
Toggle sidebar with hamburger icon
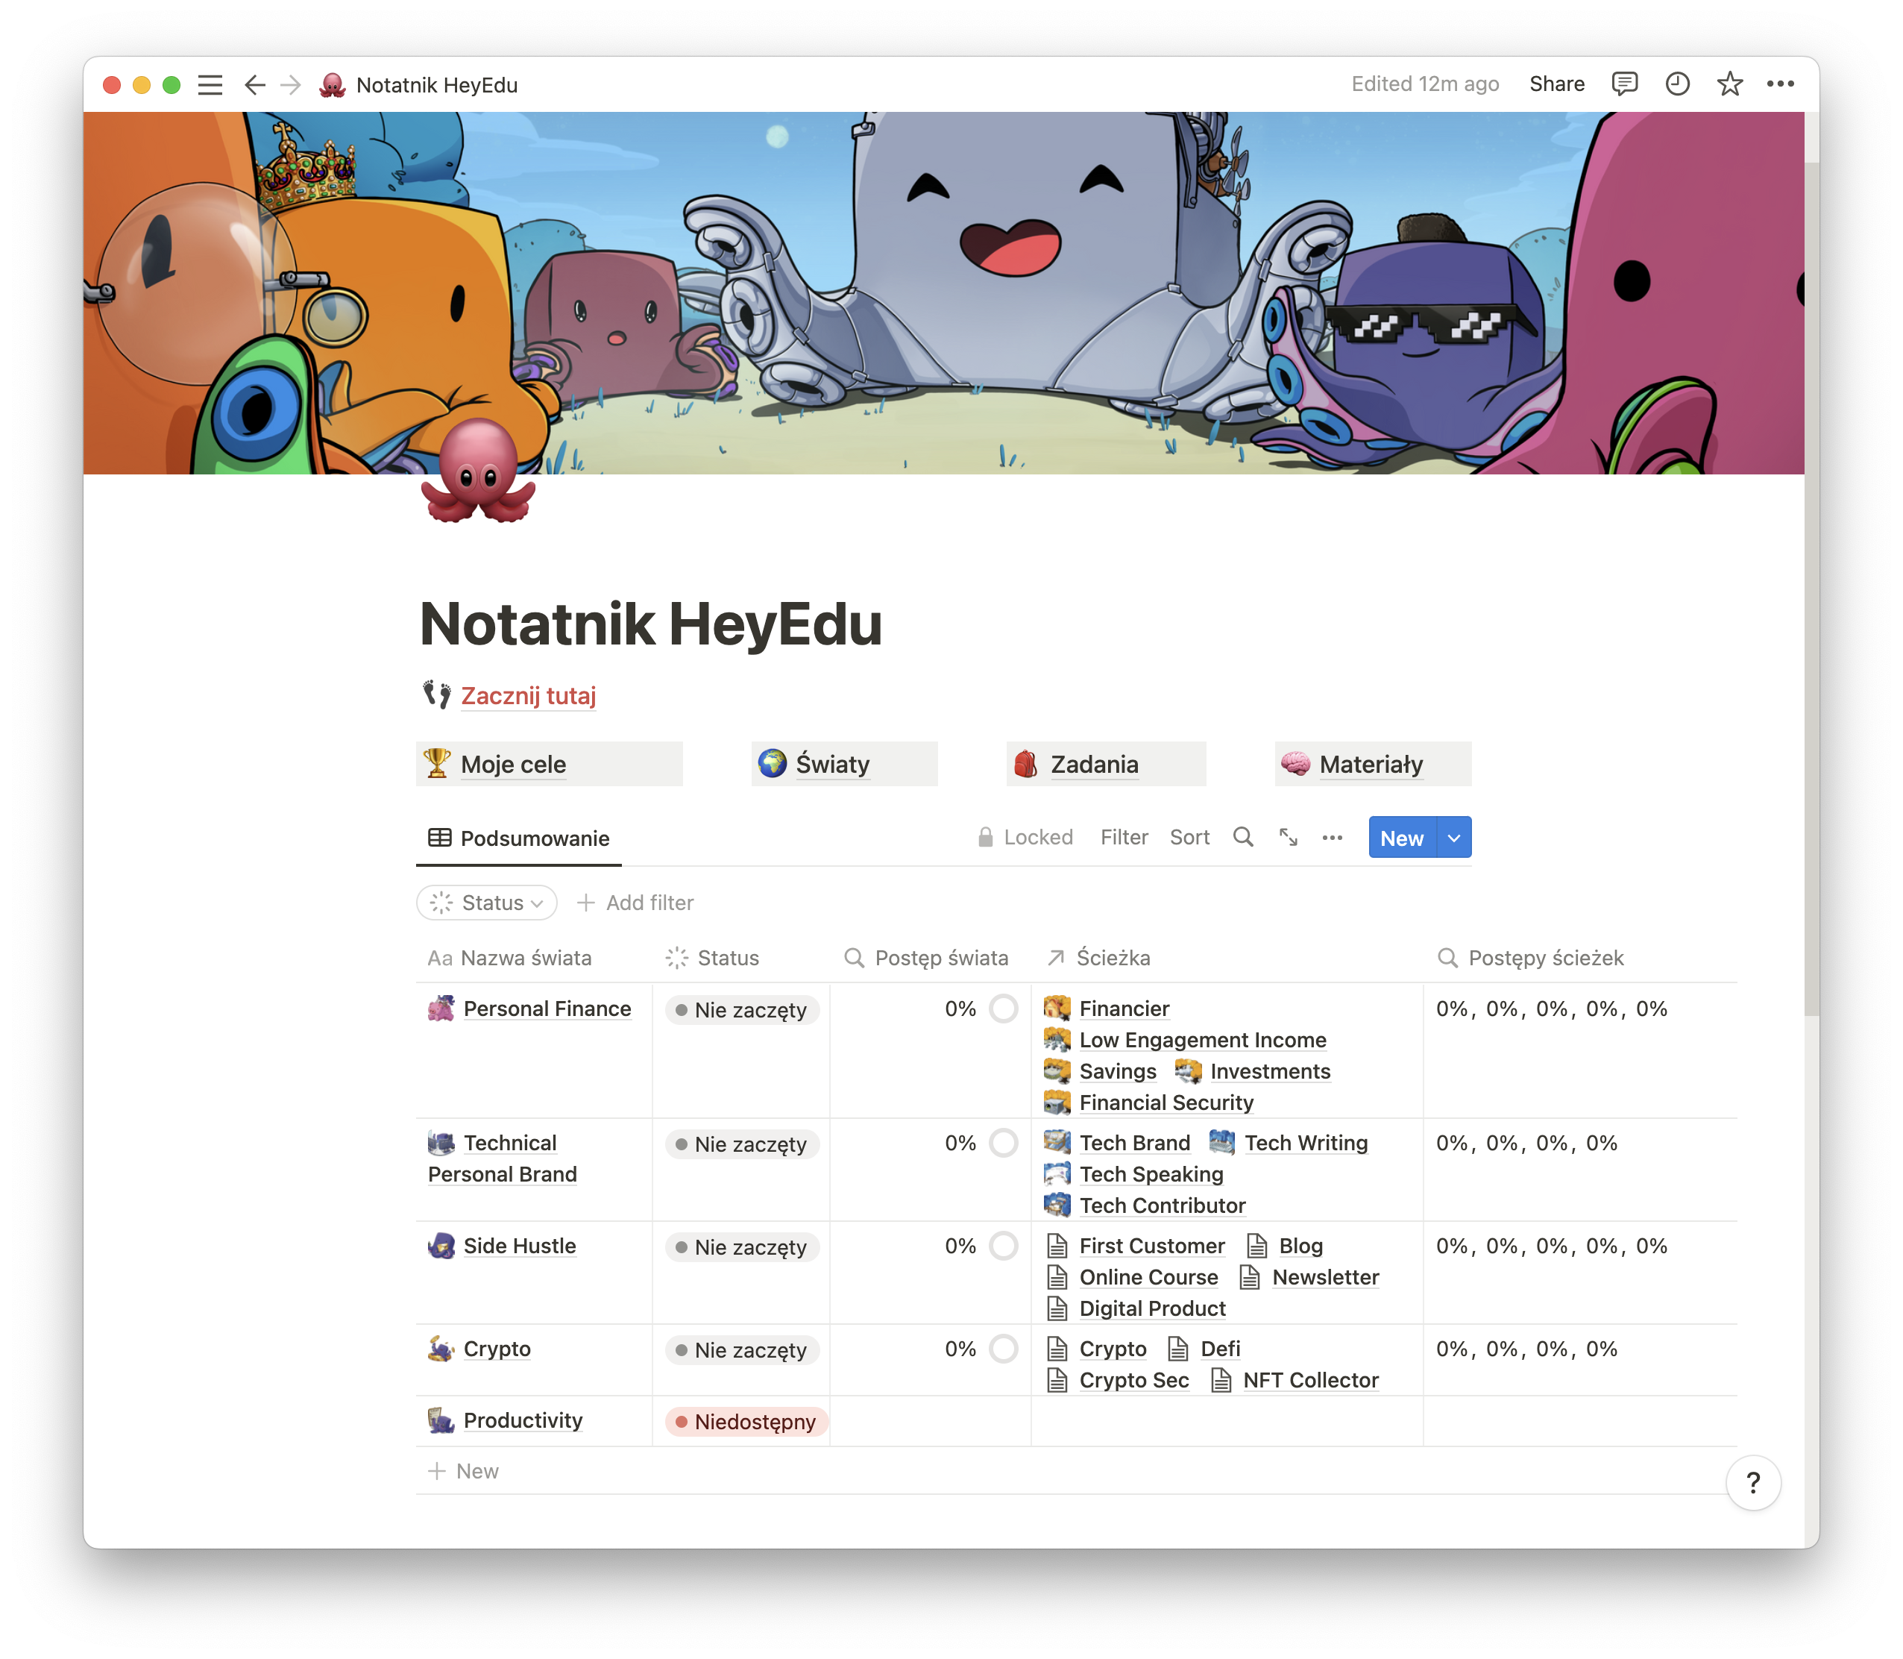click(x=210, y=85)
